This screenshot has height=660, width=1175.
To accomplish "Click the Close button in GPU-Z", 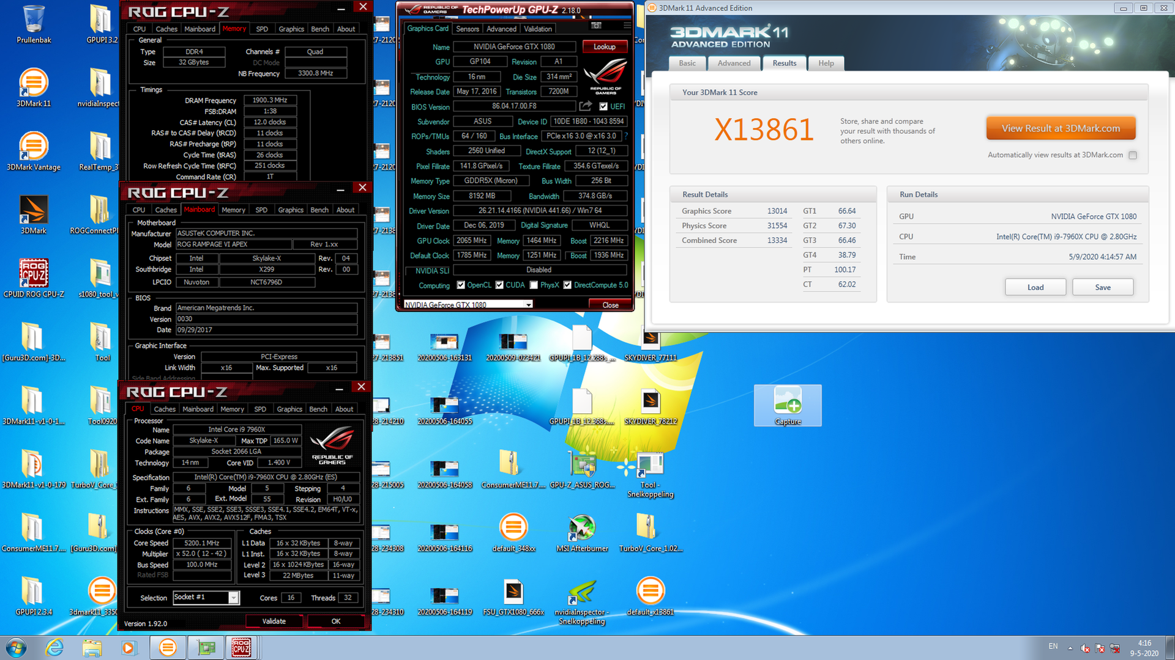I will [610, 304].
